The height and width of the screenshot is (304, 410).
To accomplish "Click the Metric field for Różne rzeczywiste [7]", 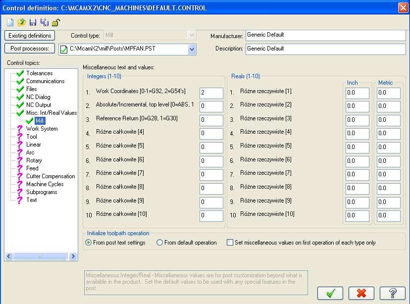I will [x=388, y=175].
